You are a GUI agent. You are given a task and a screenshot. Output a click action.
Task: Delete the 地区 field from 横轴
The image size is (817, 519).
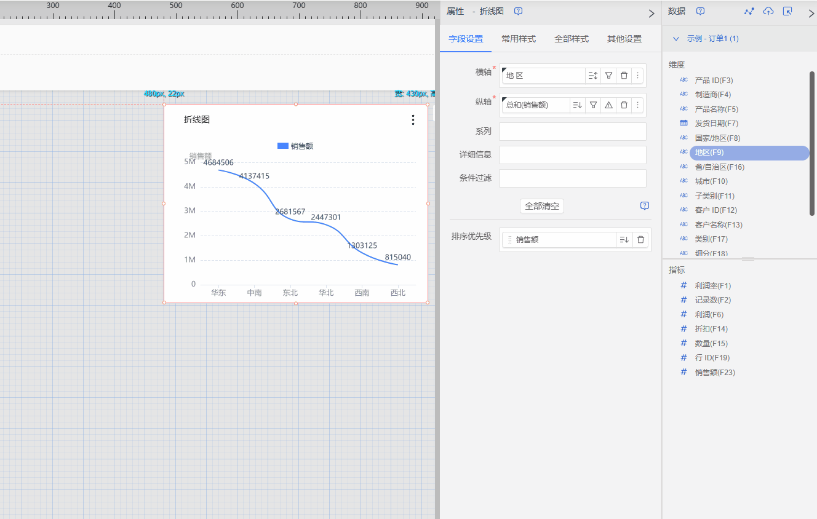(624, 76)
